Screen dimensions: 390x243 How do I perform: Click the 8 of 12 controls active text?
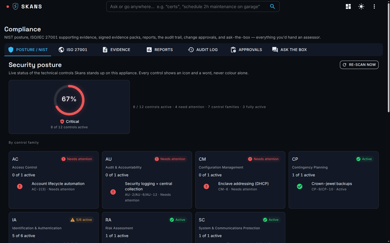click(69, 127)
